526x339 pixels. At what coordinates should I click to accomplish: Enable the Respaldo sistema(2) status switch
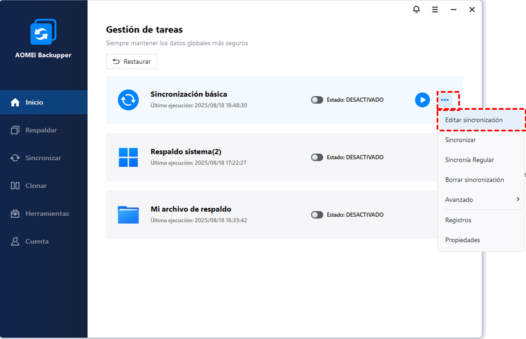coord(317,158)
